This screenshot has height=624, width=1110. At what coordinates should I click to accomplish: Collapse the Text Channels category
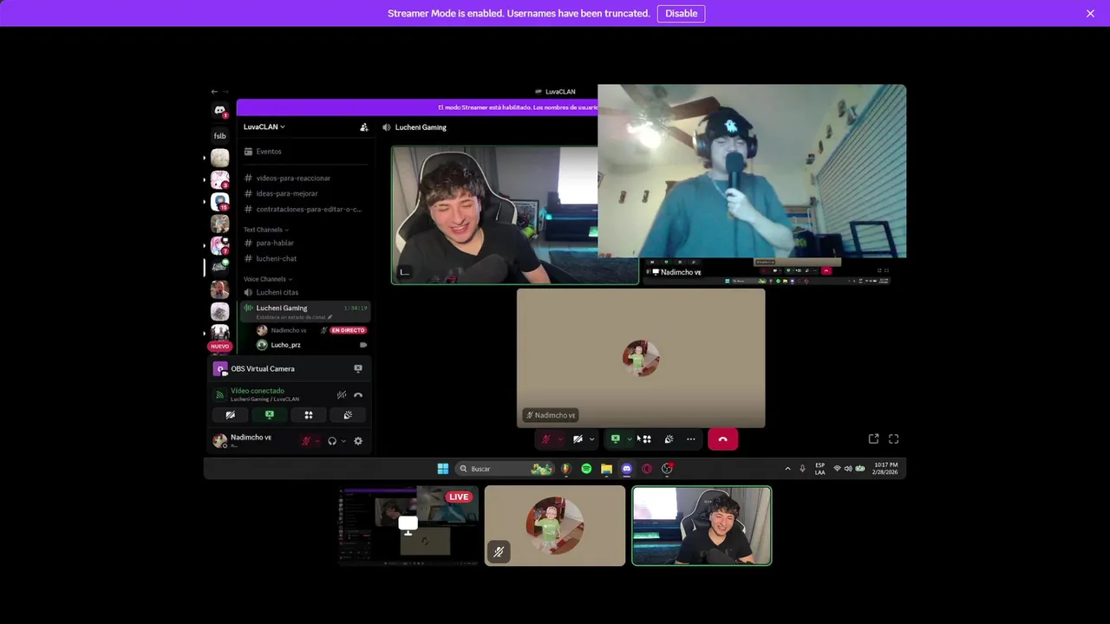266,230
